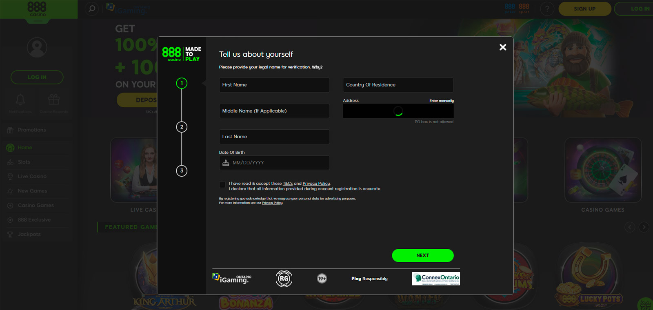Click next arrow in featured games carousel
Image resolution: width=653 pixels, height=310 pixels.
pyautogui.click(x=644, y=227)
